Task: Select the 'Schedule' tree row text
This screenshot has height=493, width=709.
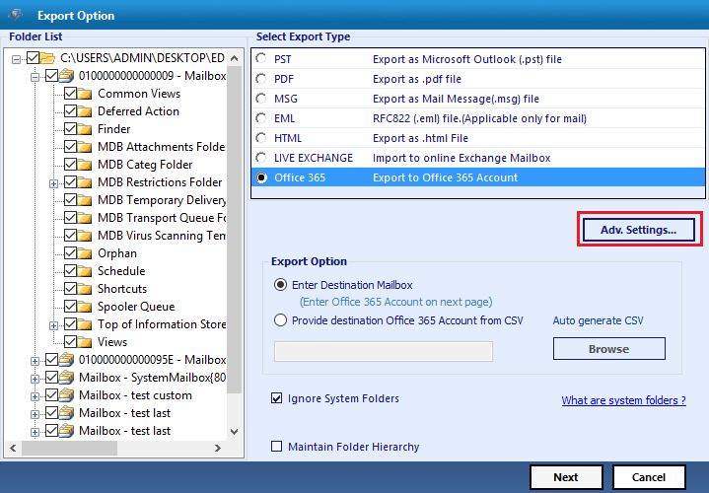Action: (x=121, y=271)
